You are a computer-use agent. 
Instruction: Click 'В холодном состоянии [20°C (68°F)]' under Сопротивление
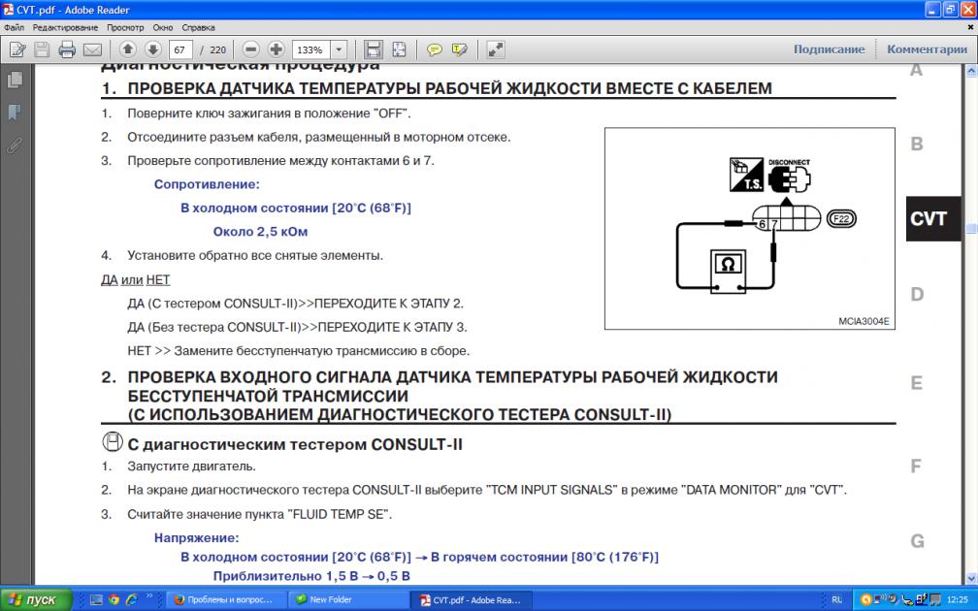pos(296,209)
